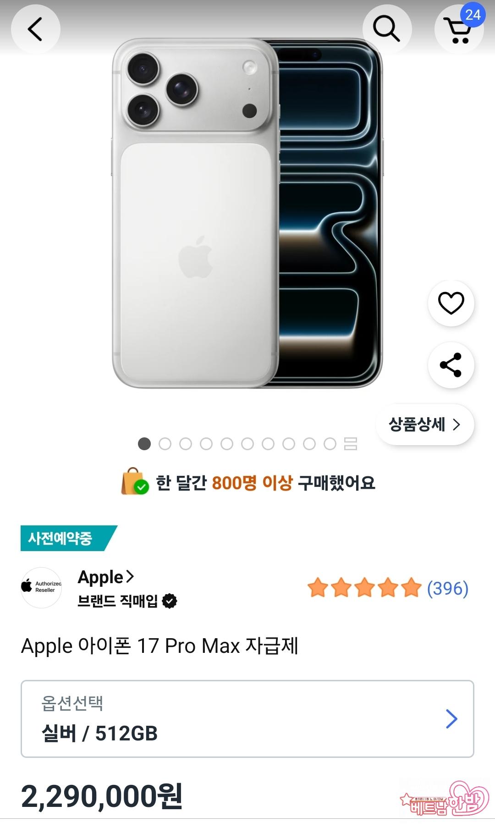
Task: Select the last image indicator dot
Action: [x=330, y=444]
